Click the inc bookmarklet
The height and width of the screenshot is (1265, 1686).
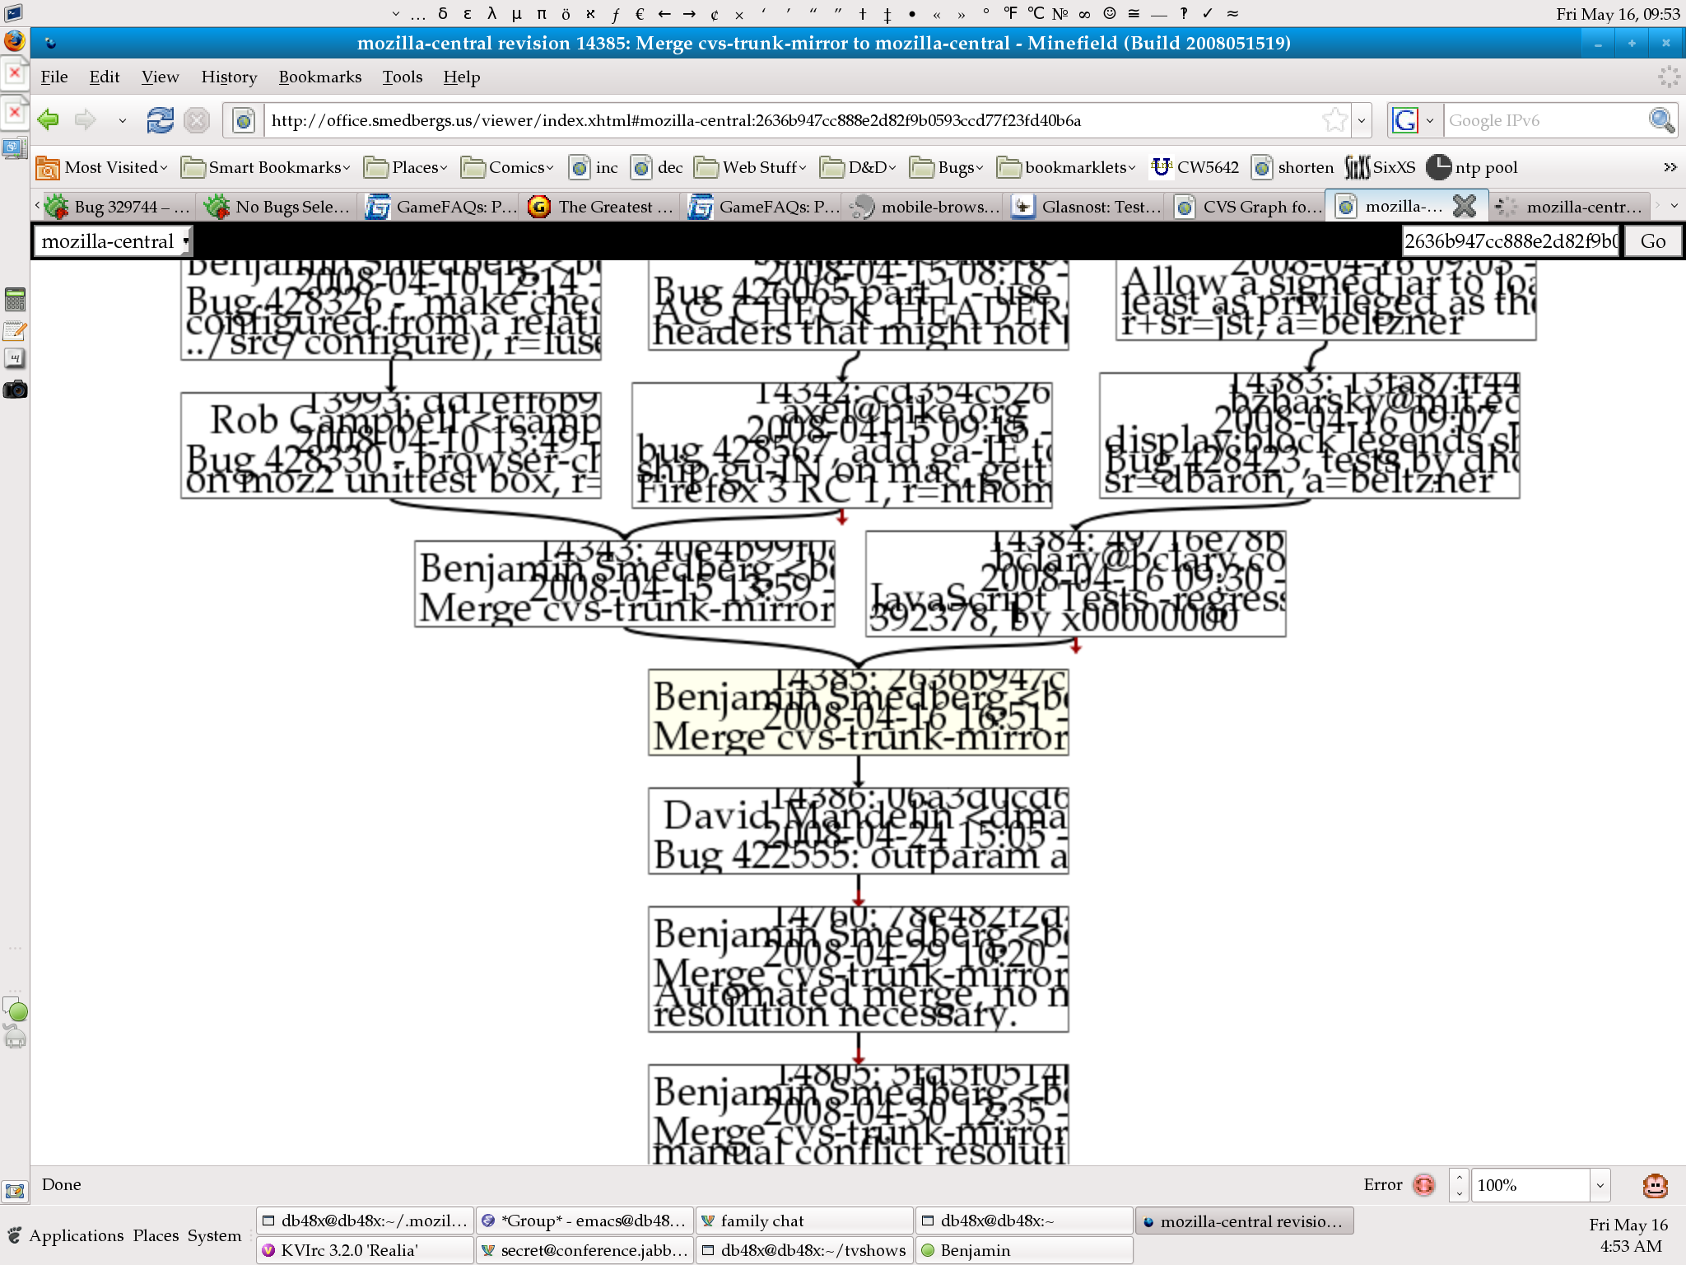pos(594,167)
